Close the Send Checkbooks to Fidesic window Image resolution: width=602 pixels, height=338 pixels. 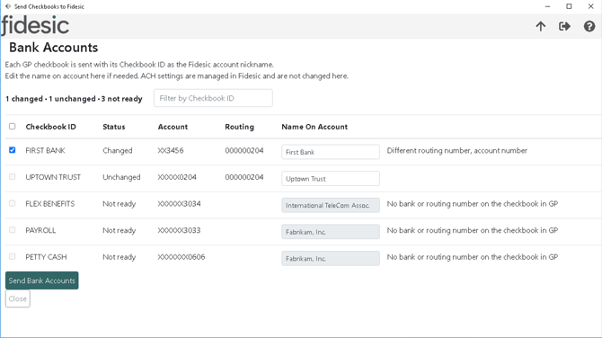click(x=591, y=6)
